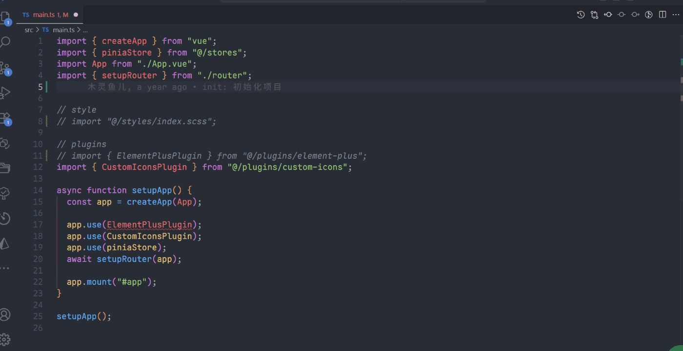The height and width of the screenshot is (351, 683).
Task: Click the circled git branch icon
Action: pyautogui.click(x=649, y=15)
